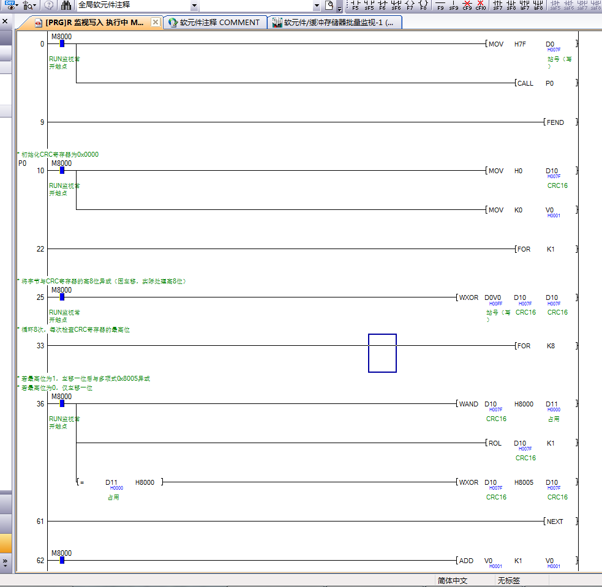This screenshot has width=602, height=587.
Task: Click the binoculars find device icon
Action: [x=66, y=6]
